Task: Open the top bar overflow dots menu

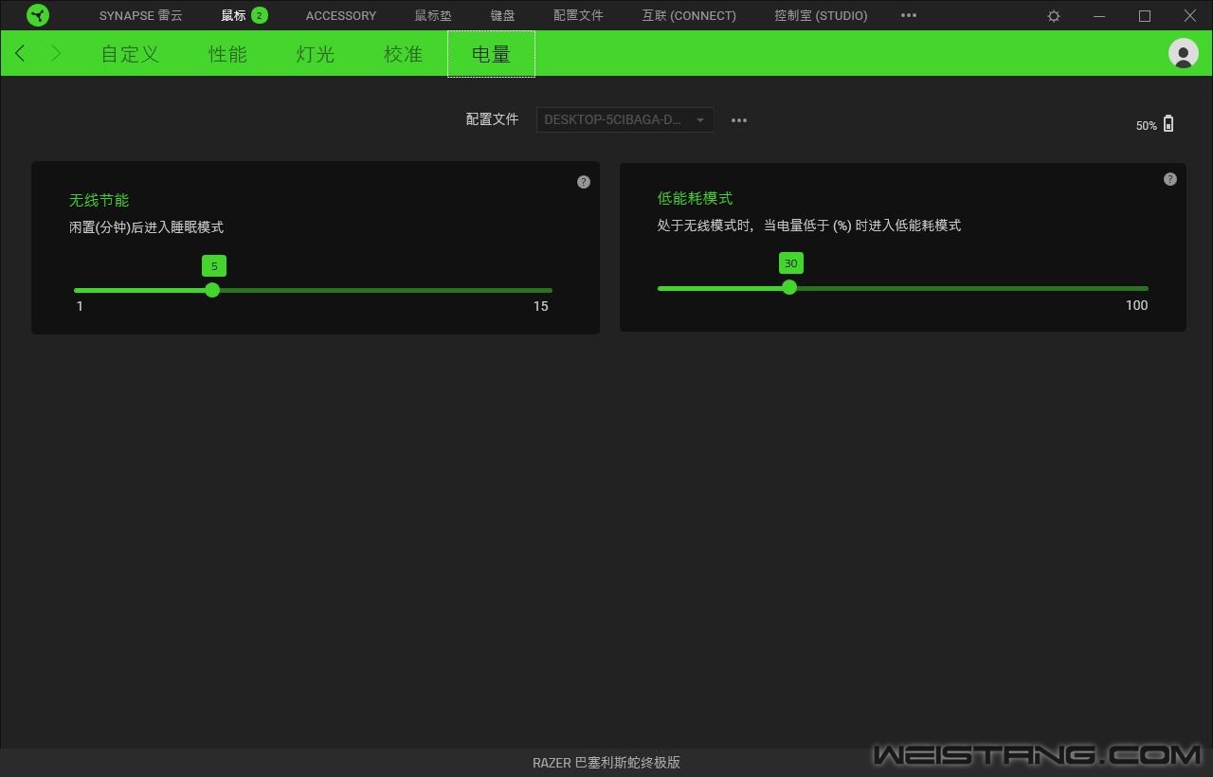Action: [909, 15]
